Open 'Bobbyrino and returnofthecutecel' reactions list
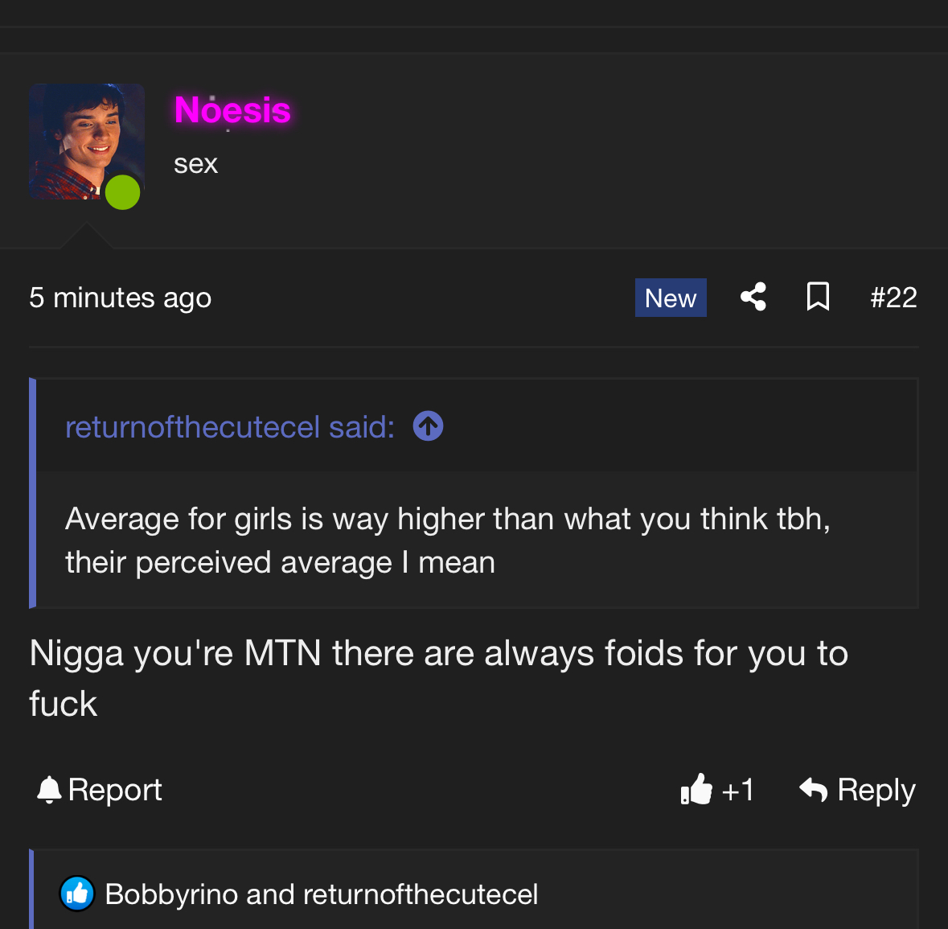The height and width of the screenshot is (929, 948). 322,894
